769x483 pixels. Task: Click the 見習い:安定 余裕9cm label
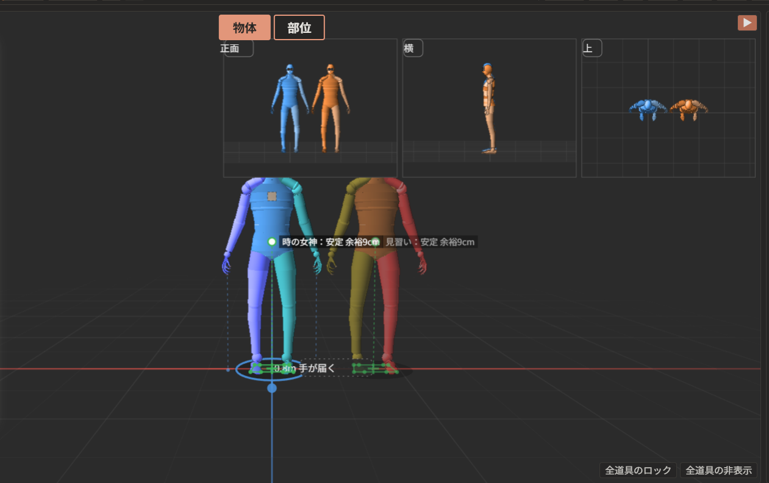coord(430,242)
